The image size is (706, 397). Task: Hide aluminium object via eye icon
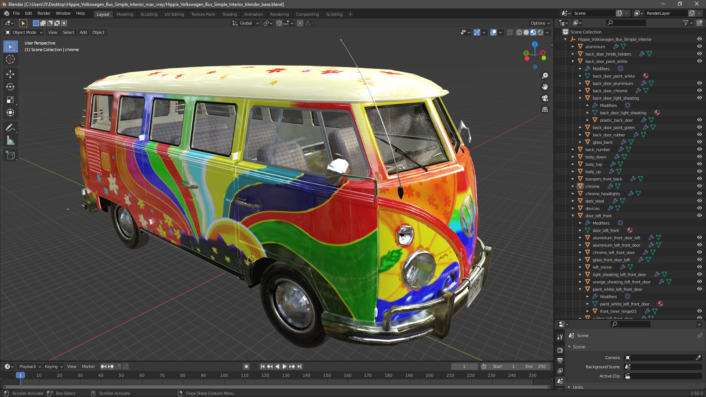click(x=699, y=47)
